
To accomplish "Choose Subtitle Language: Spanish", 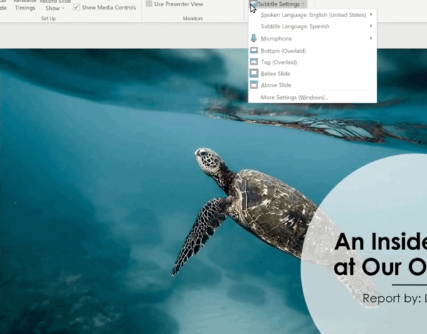I will (x=312, y=26).
